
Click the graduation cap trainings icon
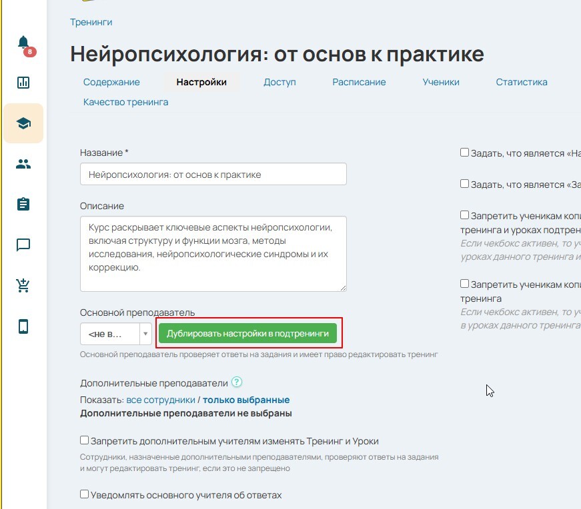(23, 123)
